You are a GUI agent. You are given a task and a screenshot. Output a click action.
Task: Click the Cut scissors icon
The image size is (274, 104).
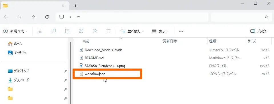[x=40, y=31]
